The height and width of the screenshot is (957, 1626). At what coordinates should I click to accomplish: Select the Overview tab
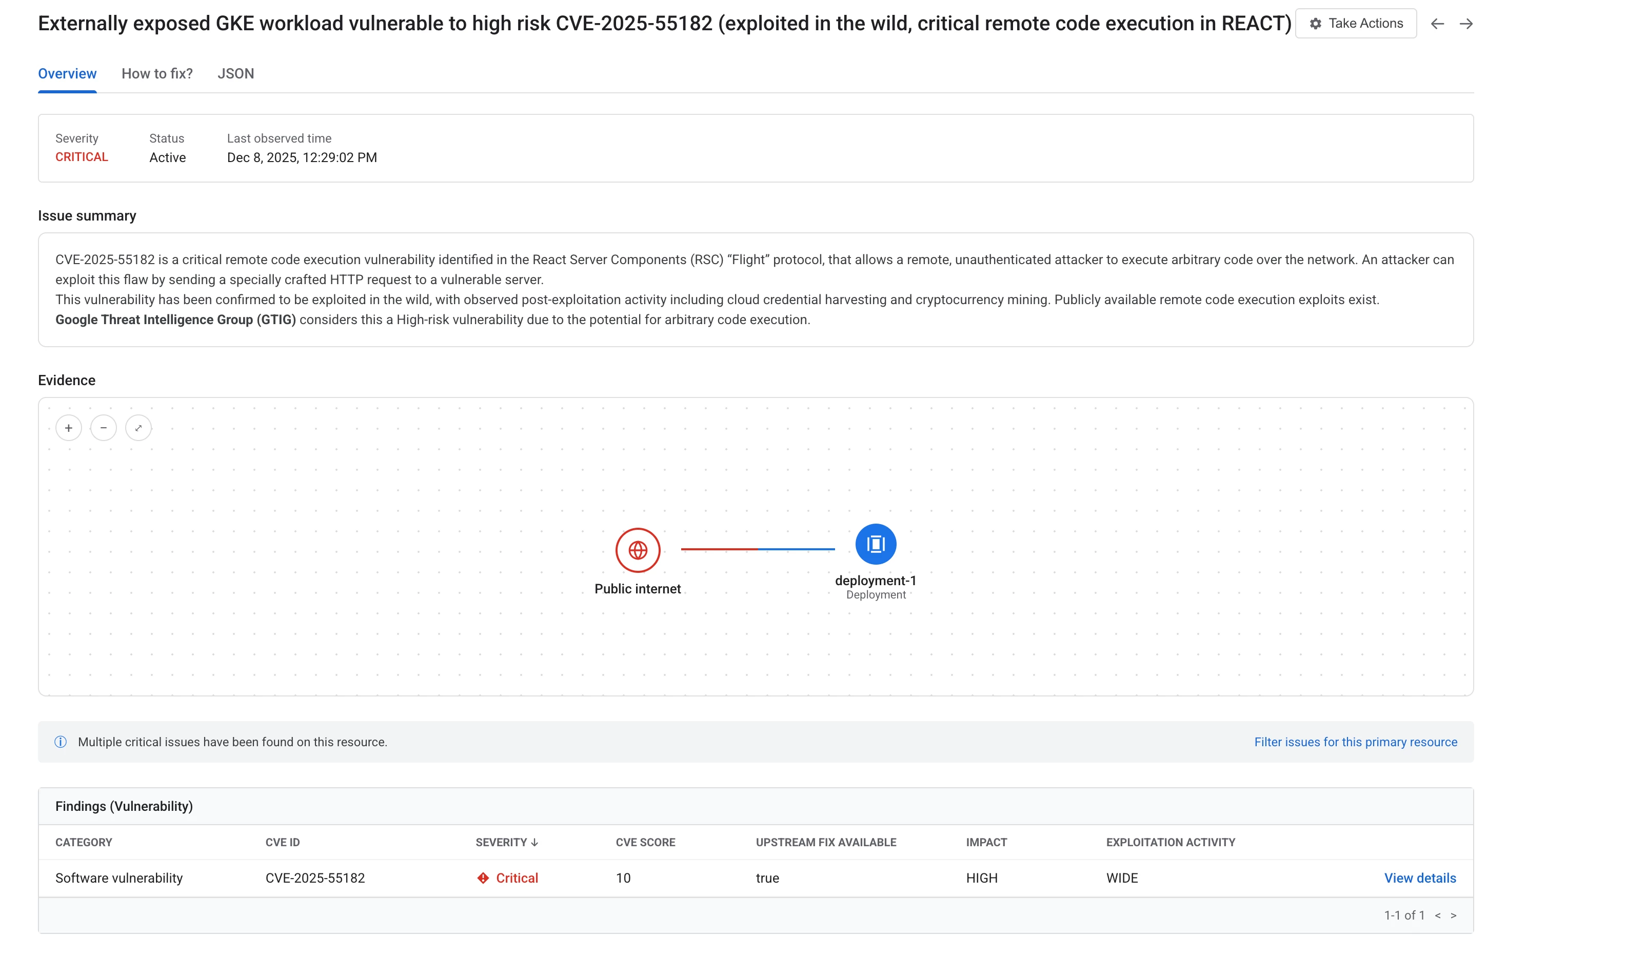point(67,73)
